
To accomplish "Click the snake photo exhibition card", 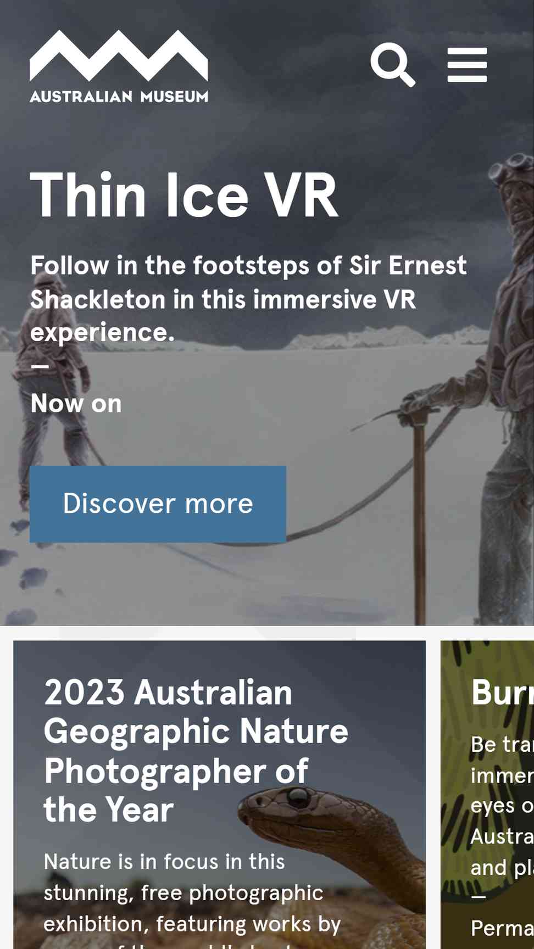I will 219,794.
